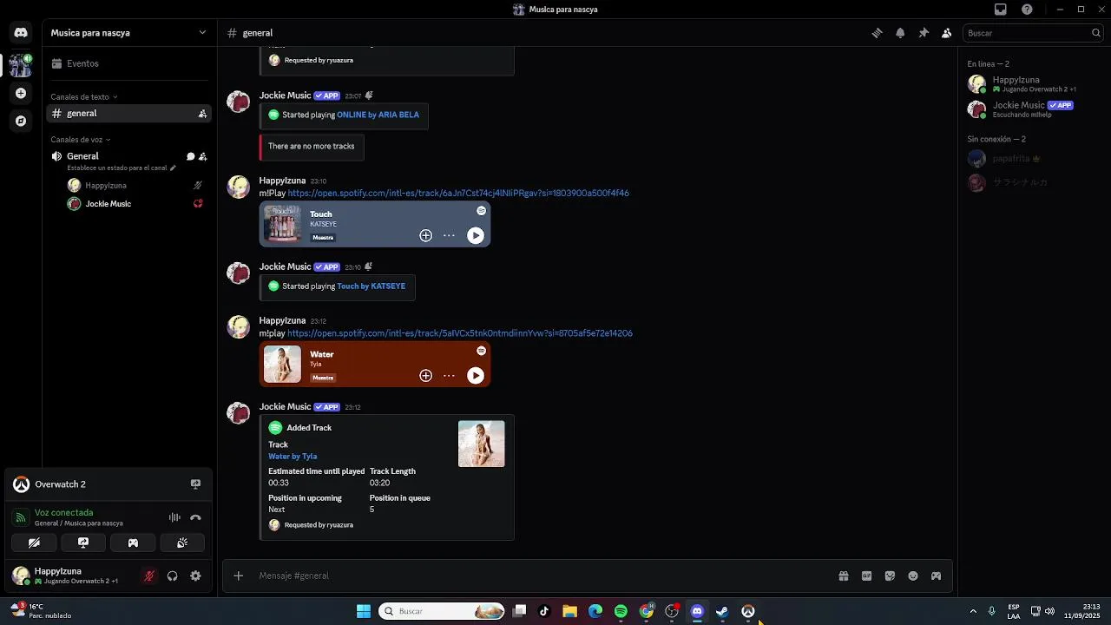Add a server with the plus icon

(21, 93)
